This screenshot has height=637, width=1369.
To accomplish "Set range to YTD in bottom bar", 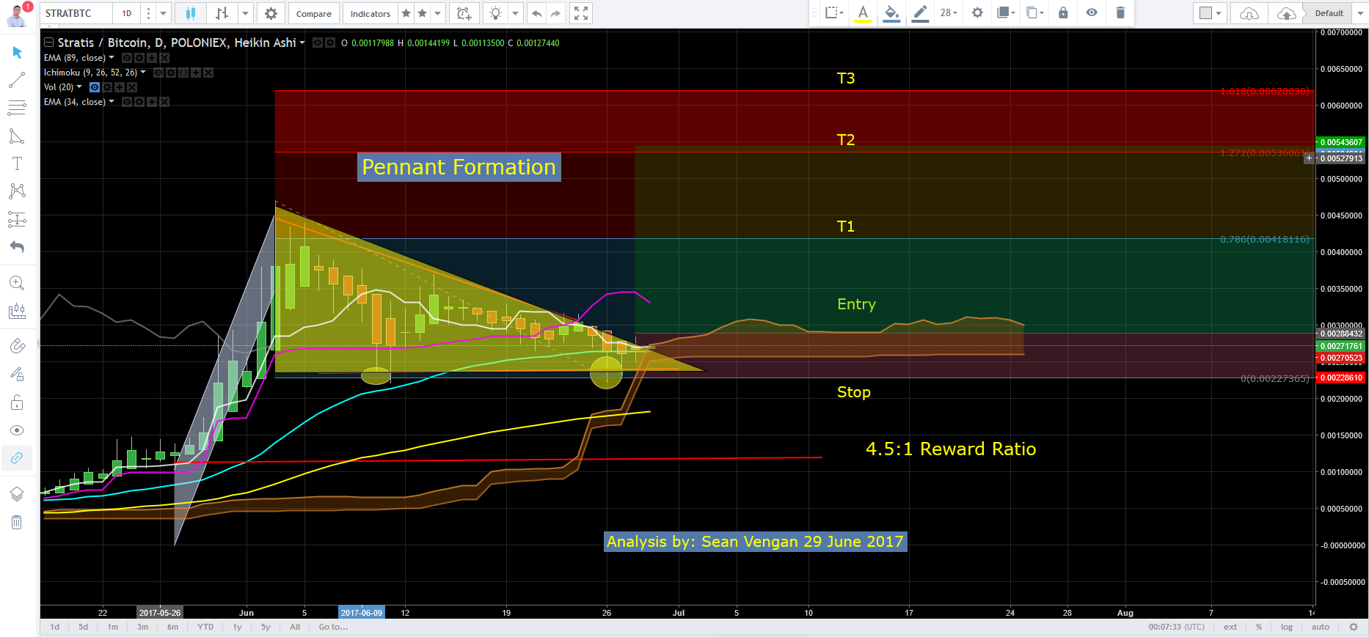I will 205,627.
